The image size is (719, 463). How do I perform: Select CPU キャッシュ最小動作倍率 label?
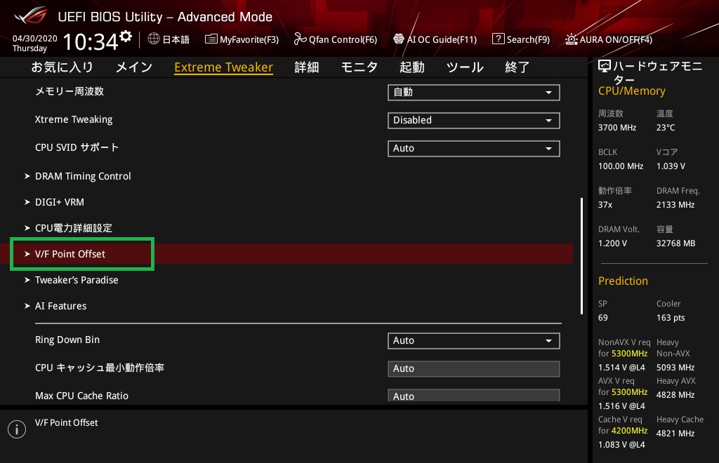[x=100, y=368]
